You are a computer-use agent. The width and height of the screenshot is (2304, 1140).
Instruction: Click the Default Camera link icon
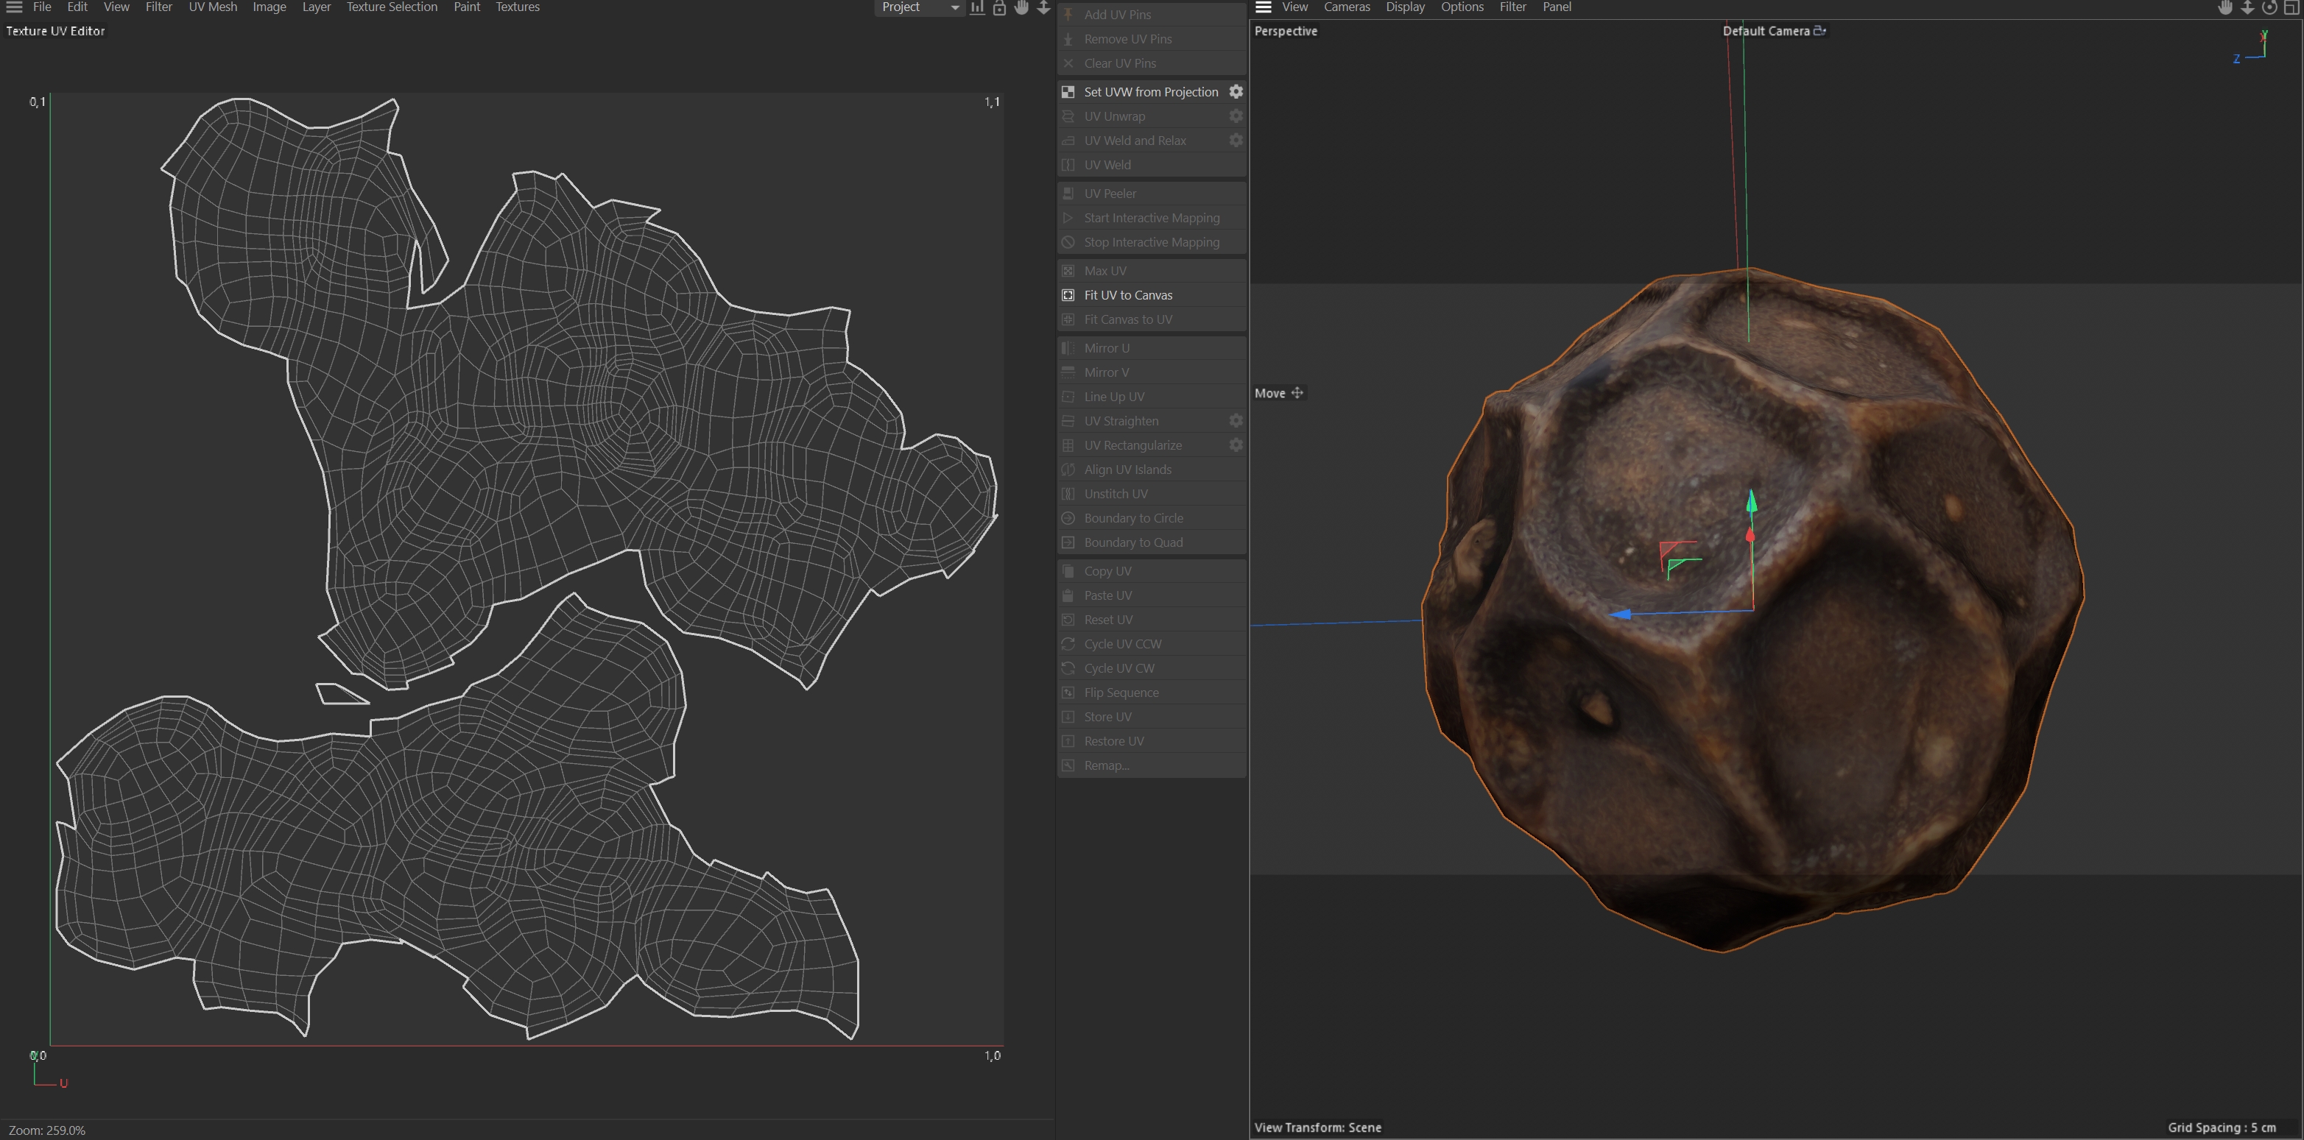point(1819,30)
